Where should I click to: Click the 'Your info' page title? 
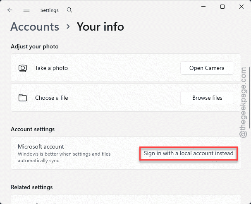(x=100, y=26)
